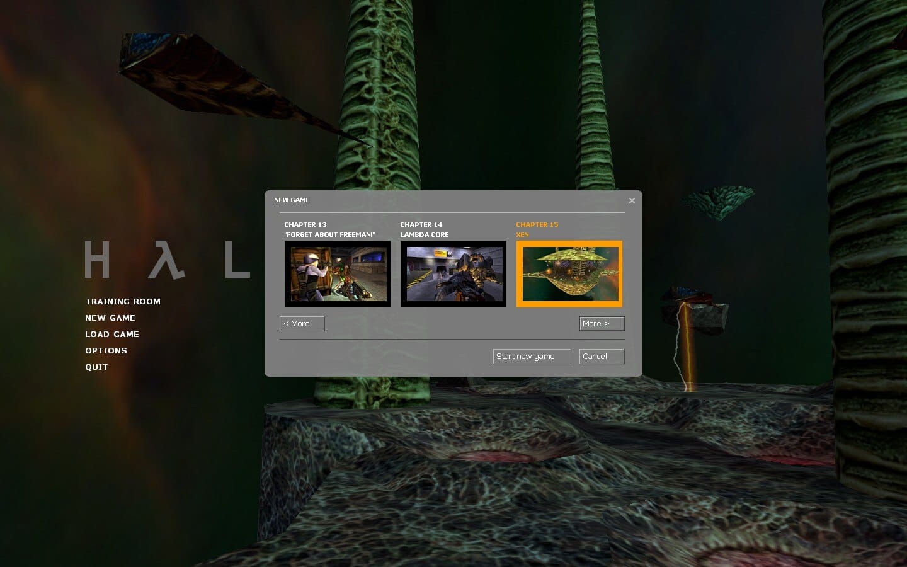Open Load Game
The image size is (907, 567).
[111, 334]
